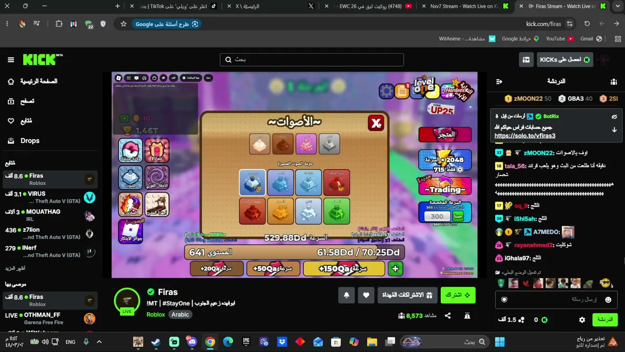Select the red sound pack tile in the top row
625x352 pixels.
pyautogui.click(x=336, y=182)
